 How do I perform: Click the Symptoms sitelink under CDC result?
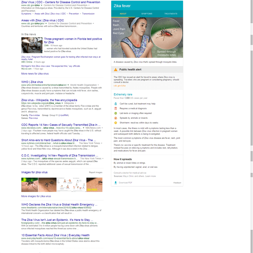pyautogui.click(x=26, y=14)
